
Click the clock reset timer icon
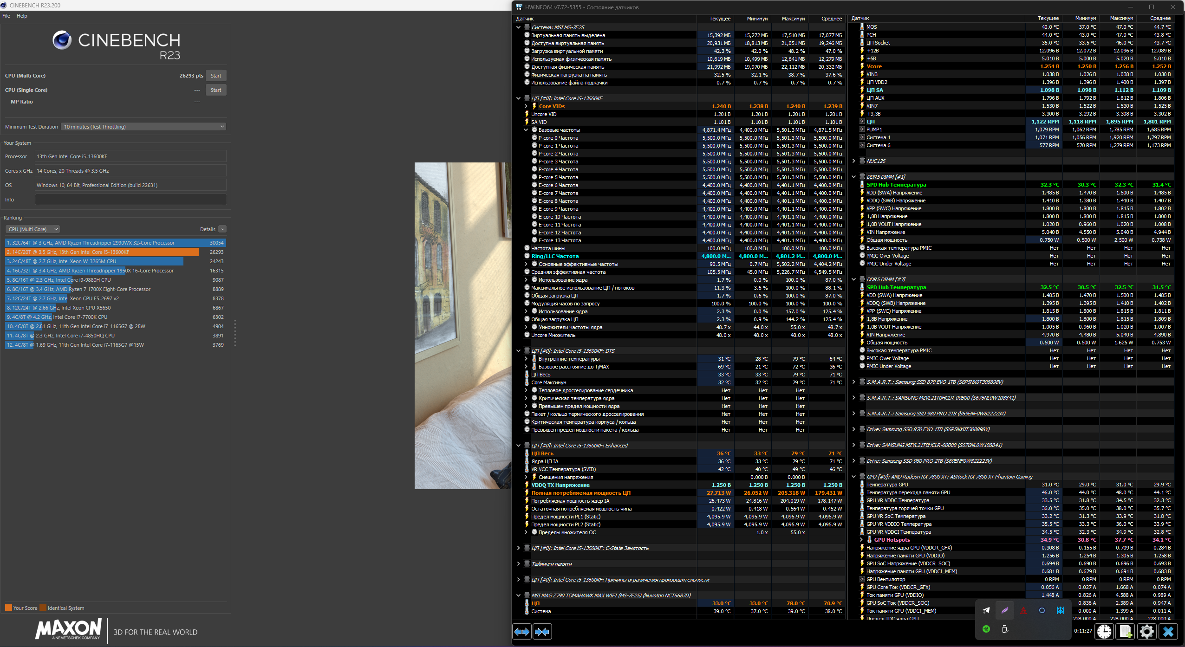click(1104, 631)
